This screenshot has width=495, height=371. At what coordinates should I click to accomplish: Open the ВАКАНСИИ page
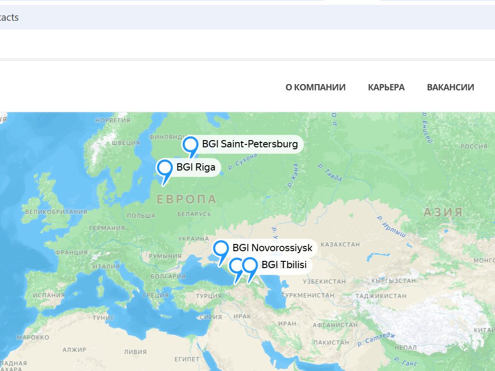point(450,87)
